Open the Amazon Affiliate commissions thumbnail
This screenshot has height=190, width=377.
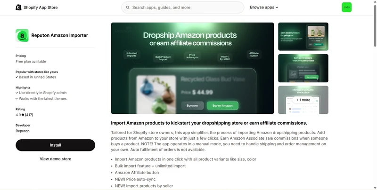pos(303,68)
